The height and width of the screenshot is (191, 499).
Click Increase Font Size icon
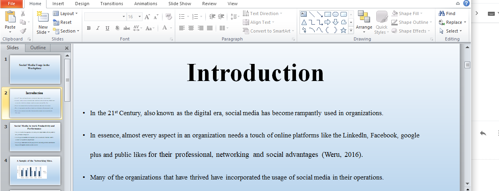[x=147, y=17]
